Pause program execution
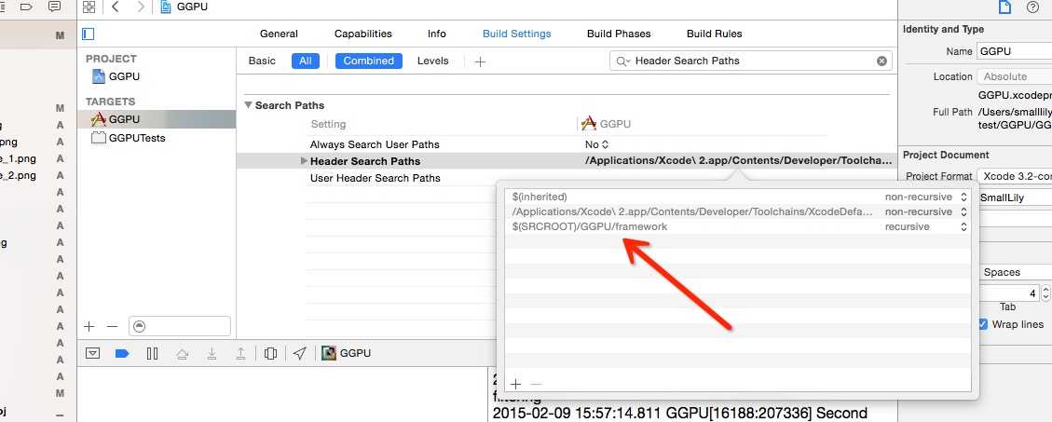Viewport: 1052px width, 422px height. tap(152, 354)
